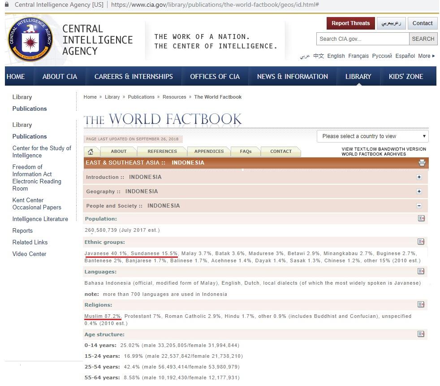This screenshot has width=440, height=386.
Task: Switch to the ABOUT tab
Action: click(x=119, y=152)
